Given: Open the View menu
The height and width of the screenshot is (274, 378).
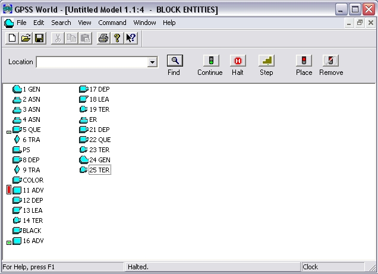Looking at the screenshot, I should 84,23.
